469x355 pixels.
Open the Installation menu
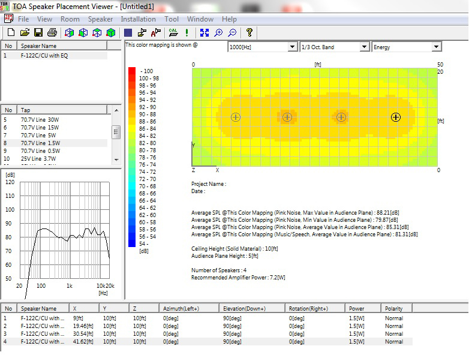pyautogui.click(x=138, y=19)
